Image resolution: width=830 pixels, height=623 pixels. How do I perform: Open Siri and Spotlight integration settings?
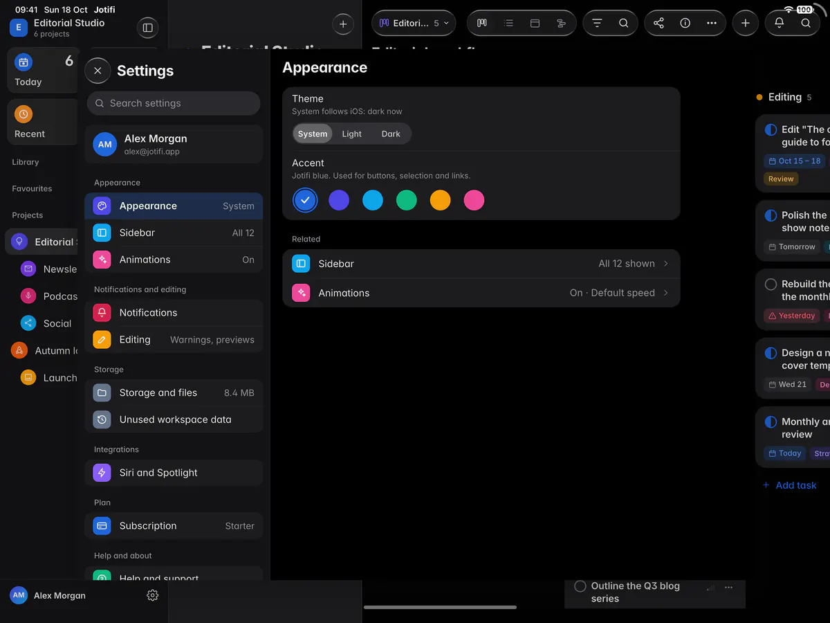(174, 473)
